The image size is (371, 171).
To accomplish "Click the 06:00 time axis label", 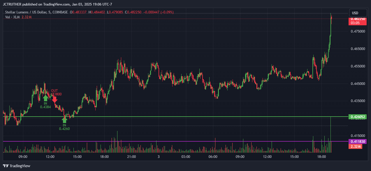I will (213, 157).
